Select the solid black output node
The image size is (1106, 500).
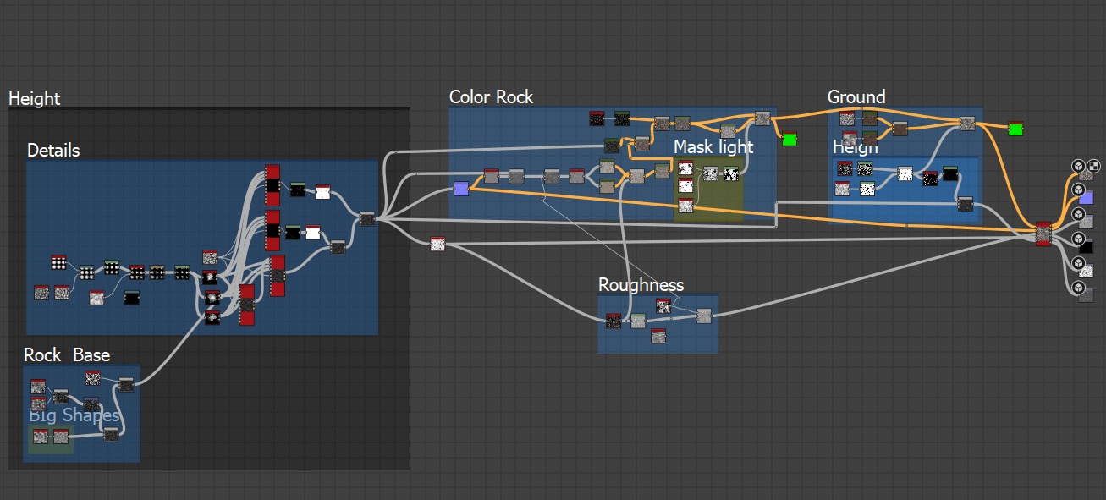tap(1087, 246)
